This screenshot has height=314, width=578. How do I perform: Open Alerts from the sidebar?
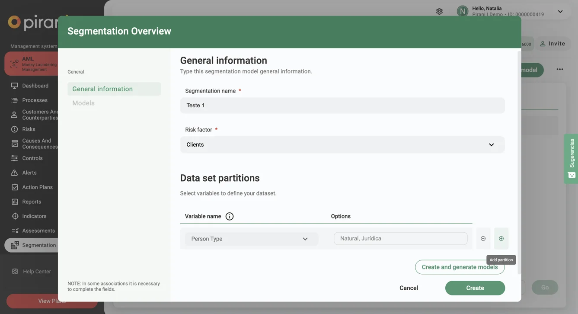coord(29,173)
